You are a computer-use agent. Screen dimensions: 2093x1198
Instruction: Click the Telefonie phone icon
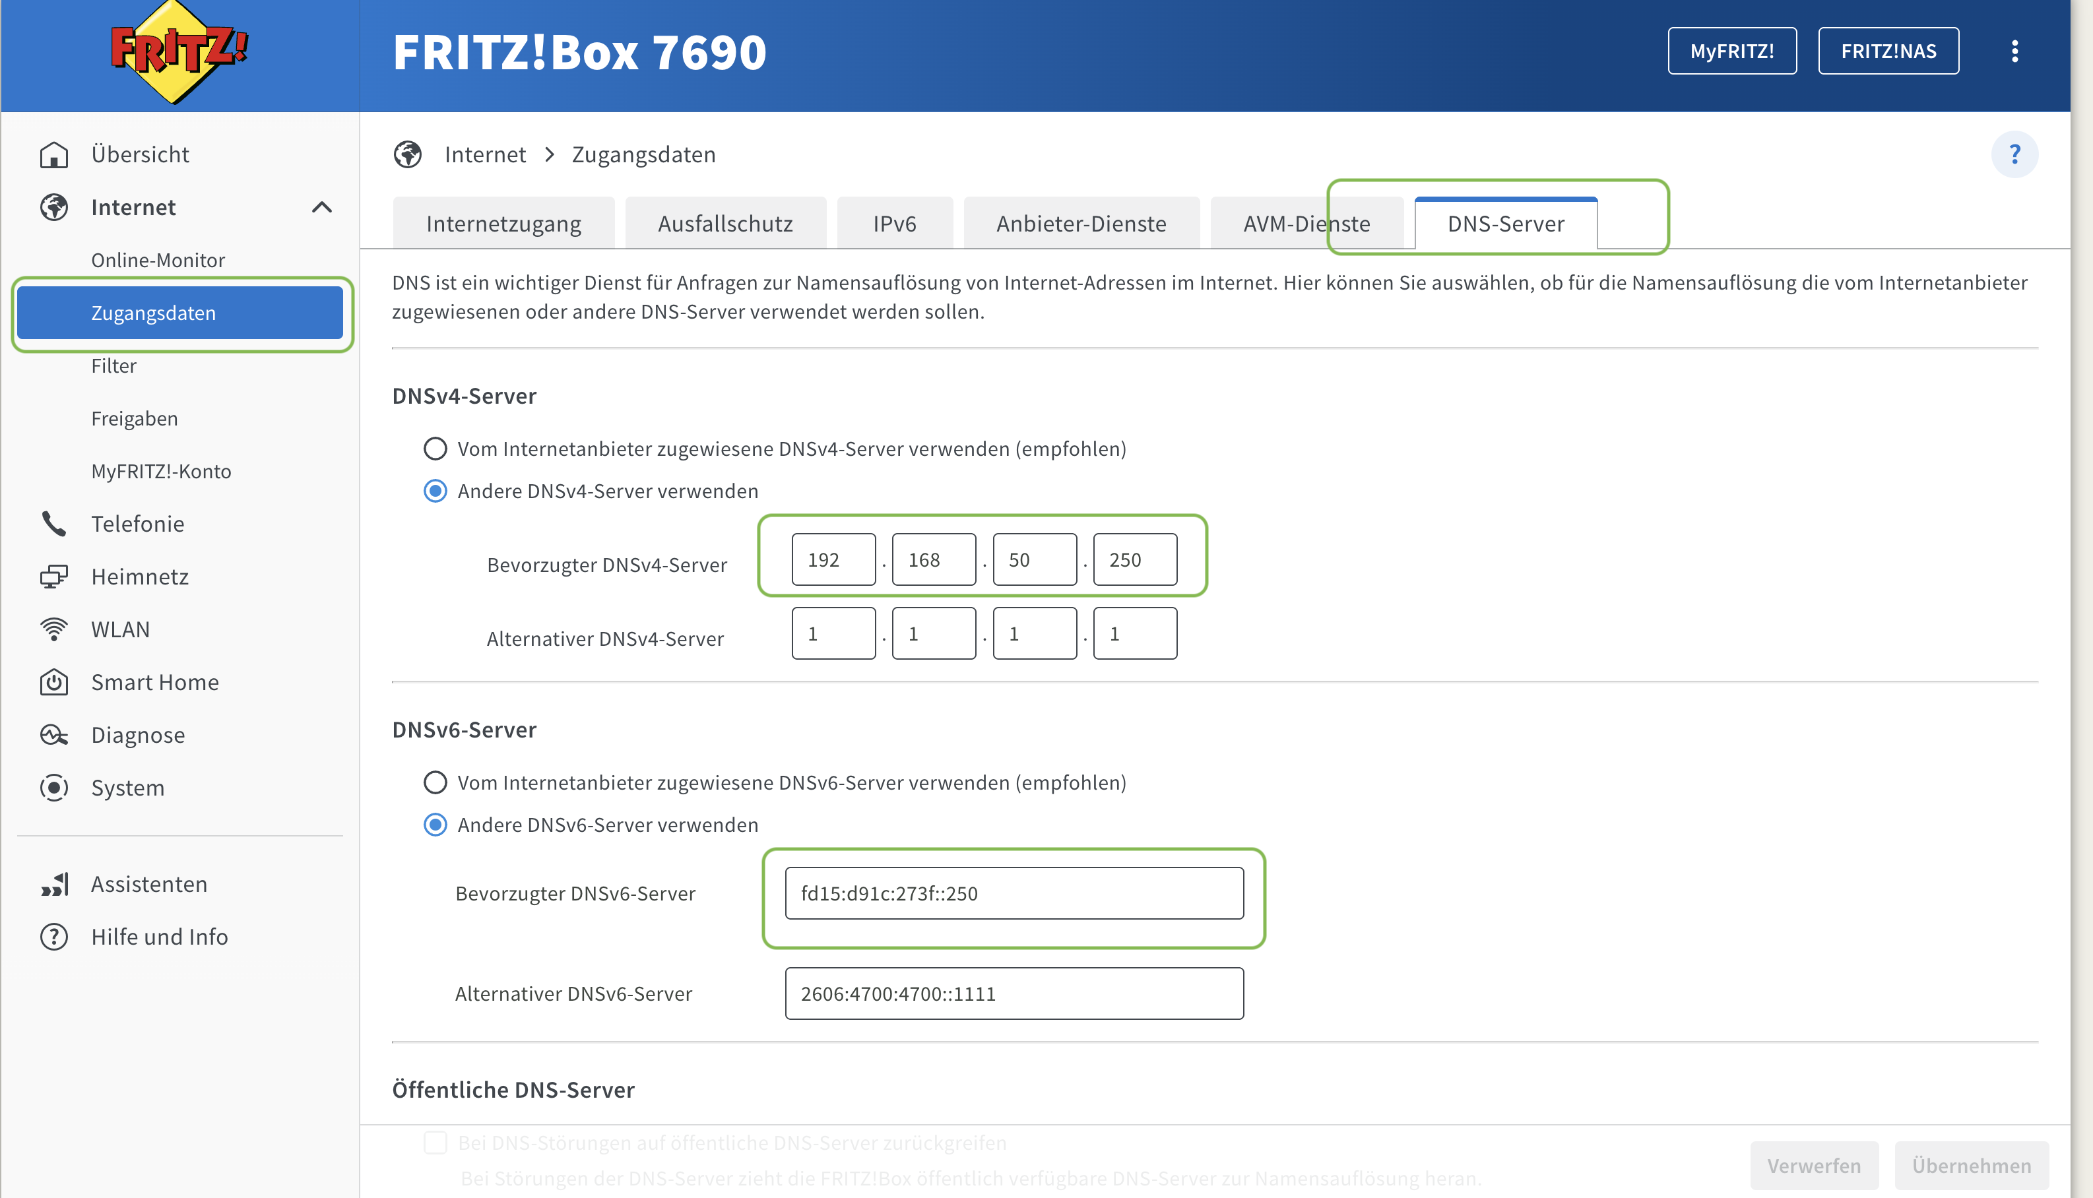click(54, 523)
